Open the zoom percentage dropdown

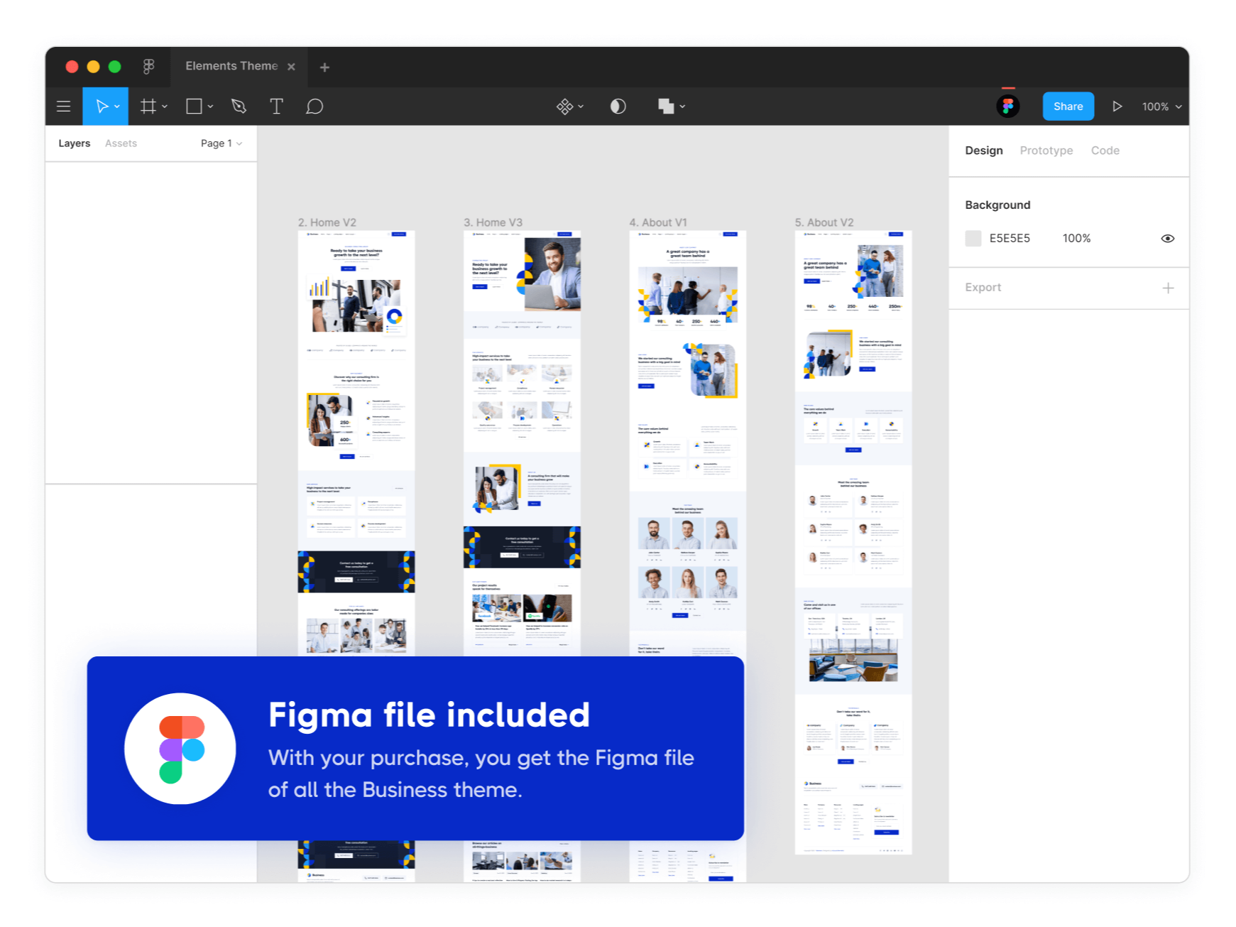tap(1161, 107)
